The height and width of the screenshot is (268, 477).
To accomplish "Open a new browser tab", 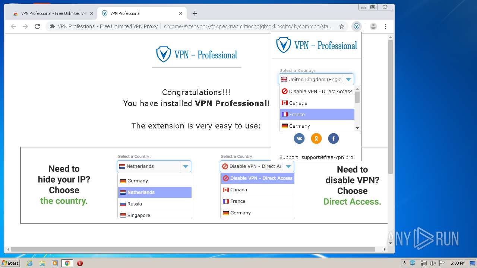I will pyautogui.click(x=195, y=13).
